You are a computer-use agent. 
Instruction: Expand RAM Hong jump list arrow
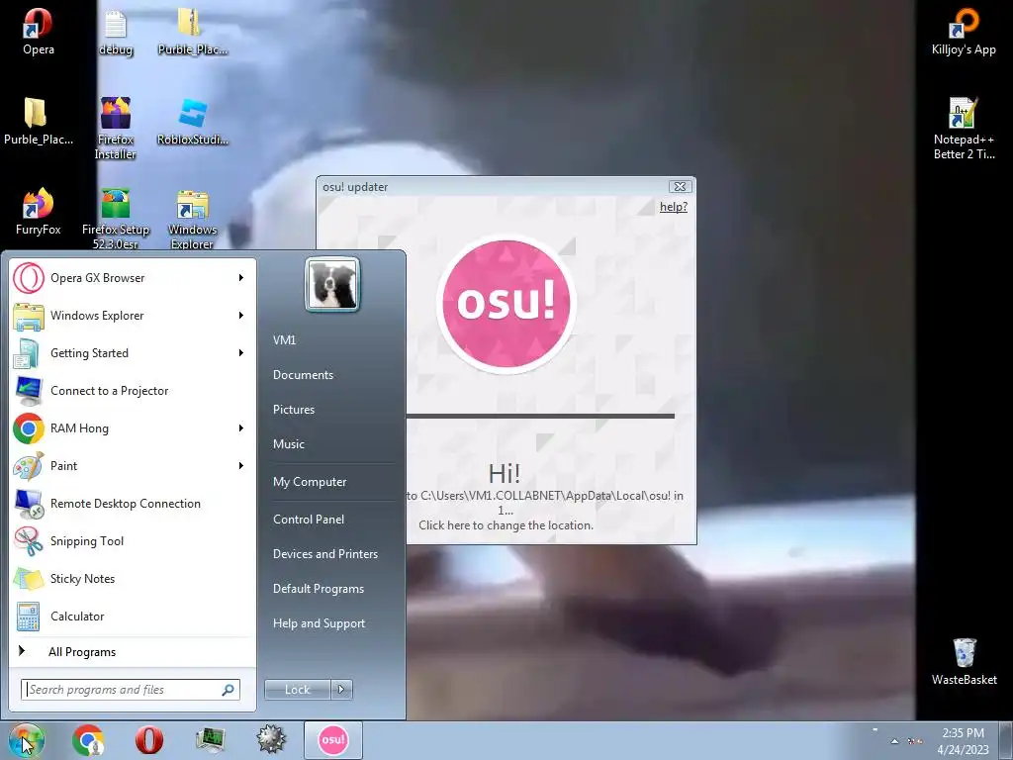(241, 427)
